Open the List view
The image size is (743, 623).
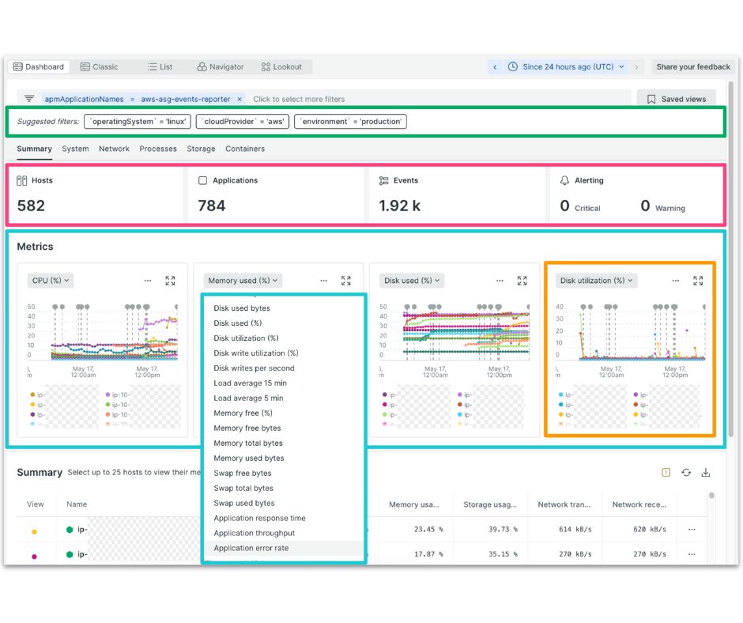160,67
